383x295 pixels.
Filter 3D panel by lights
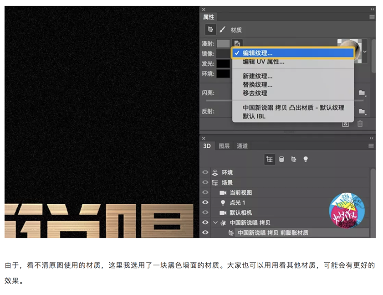306,160
